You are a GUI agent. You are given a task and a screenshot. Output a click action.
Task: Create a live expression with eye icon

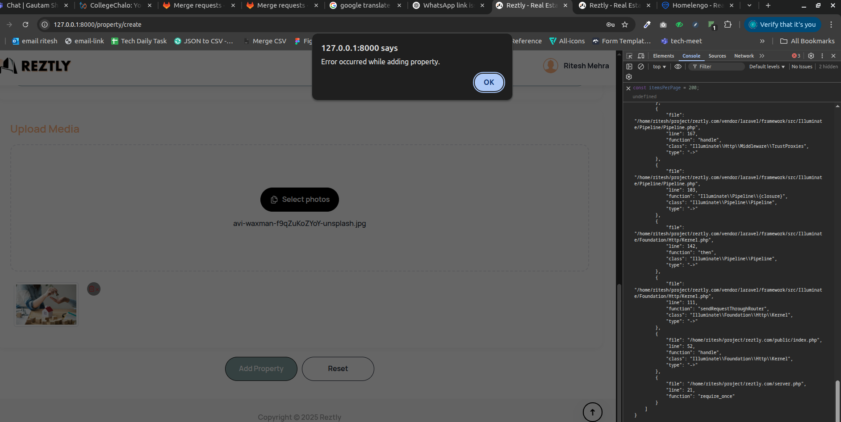678,67
